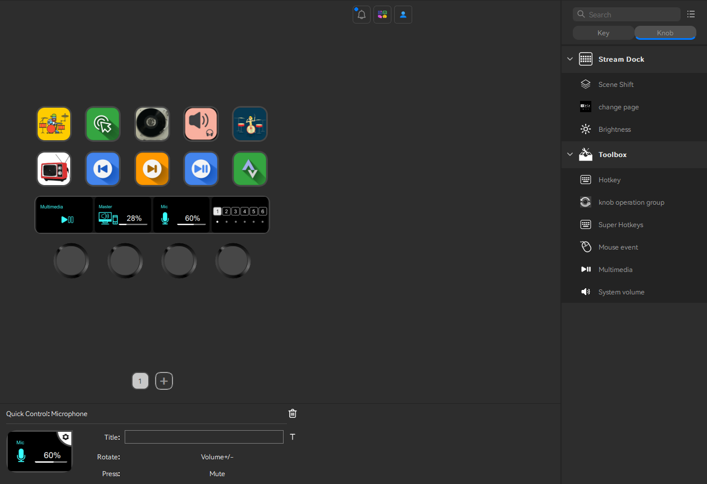The width and height of the screenshot is (707, 484).
Task: Click the Toolbox heading text
Action: point(613,154)
